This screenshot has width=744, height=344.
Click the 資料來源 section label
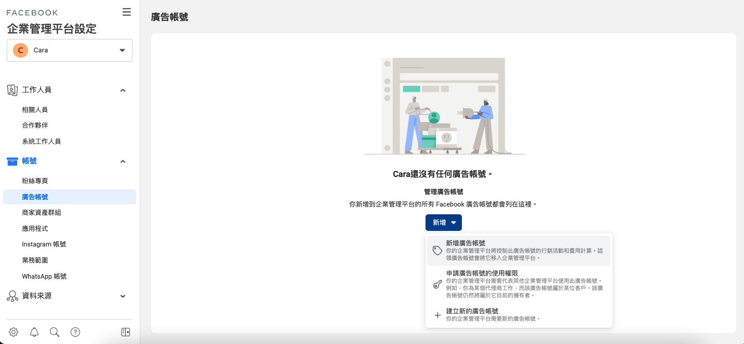[x=37, y=296]
